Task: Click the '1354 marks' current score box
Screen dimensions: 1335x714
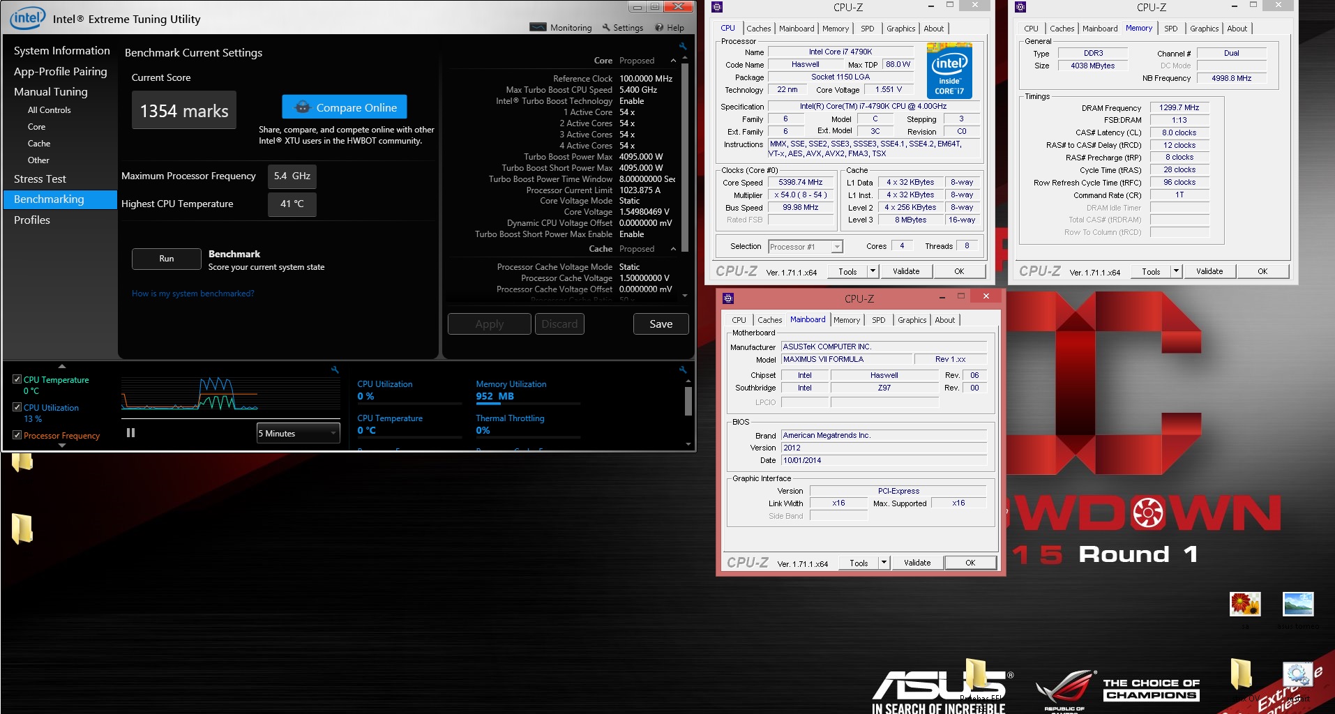Action: tap(184, 110)
